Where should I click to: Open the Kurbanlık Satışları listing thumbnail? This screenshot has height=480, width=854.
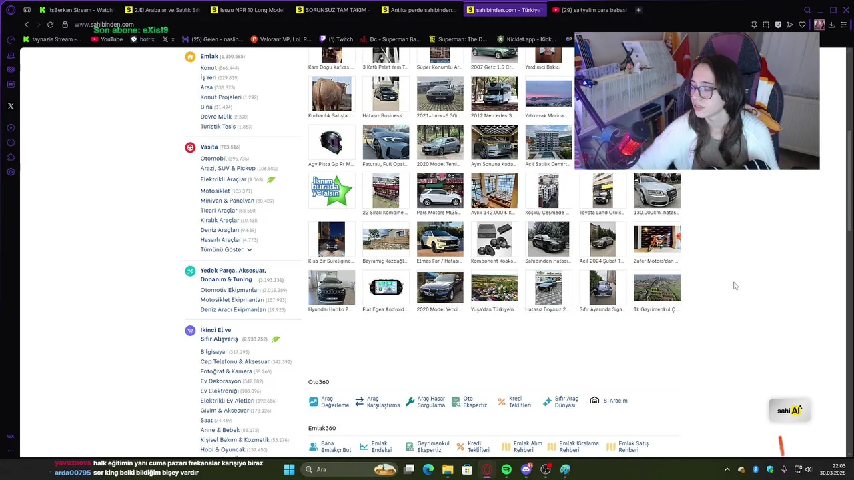[x=332, y=93]
